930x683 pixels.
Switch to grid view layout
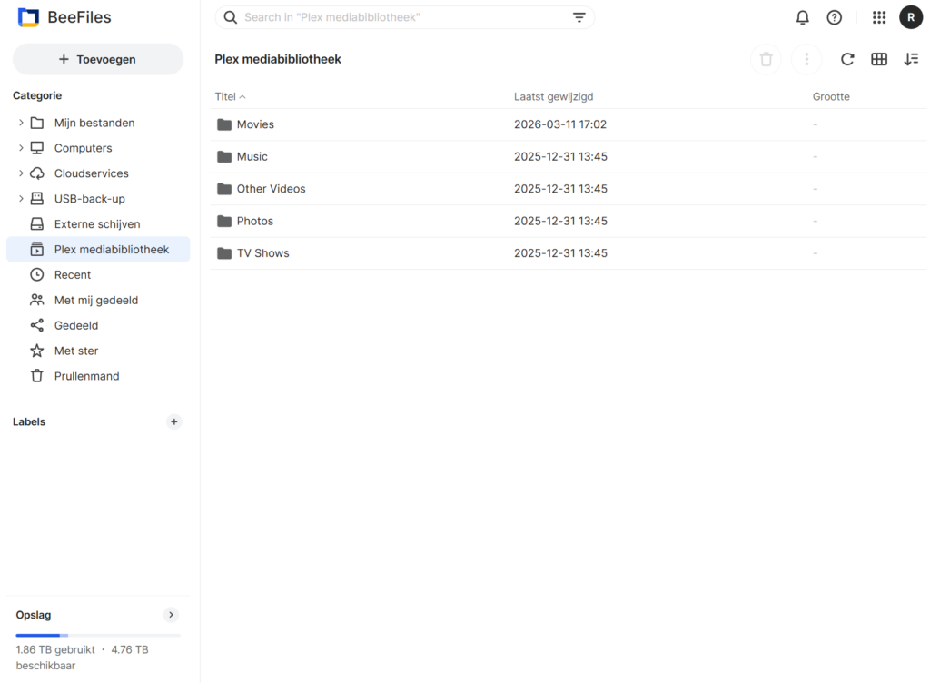pyautogui.click(x=878, y=59)
